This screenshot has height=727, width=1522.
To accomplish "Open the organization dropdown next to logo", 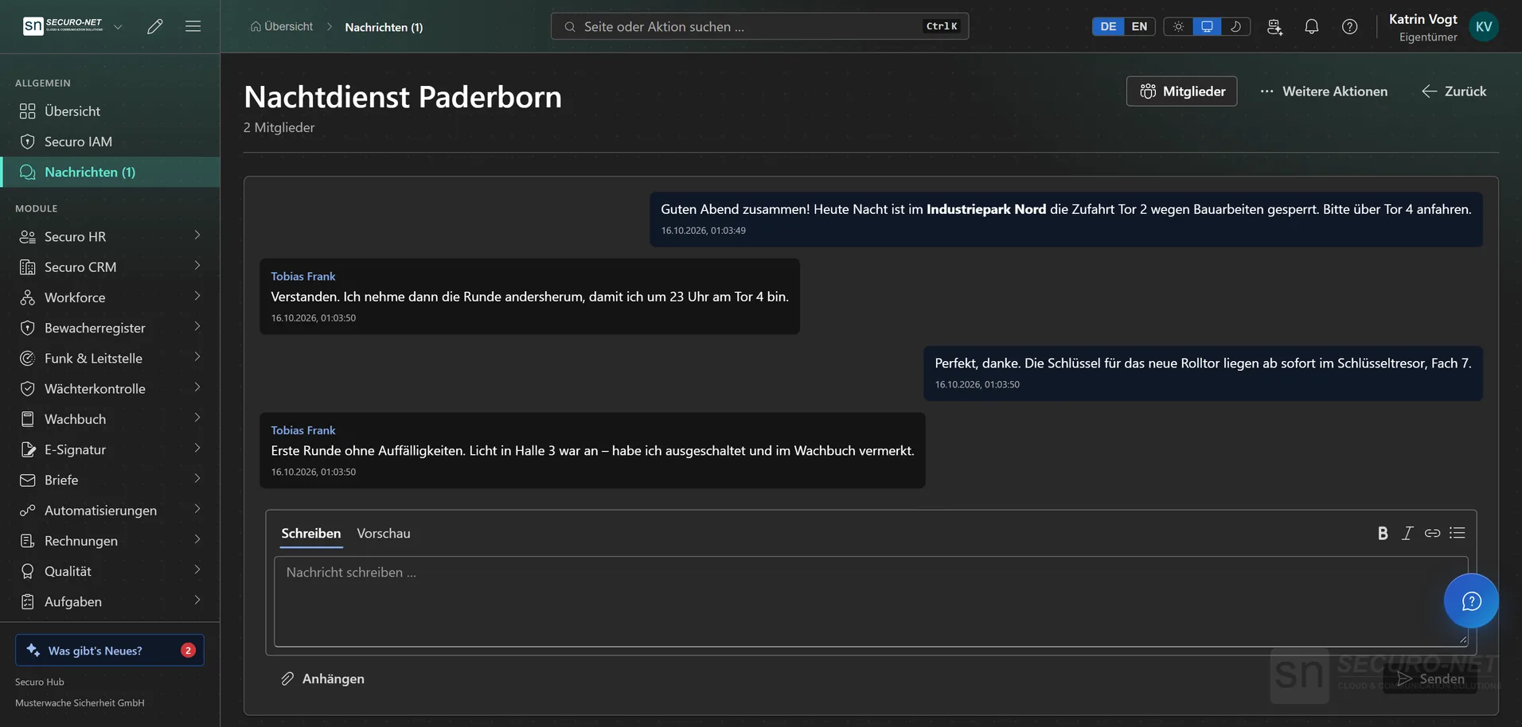I will pyautogui.click(x=118, y=26).
